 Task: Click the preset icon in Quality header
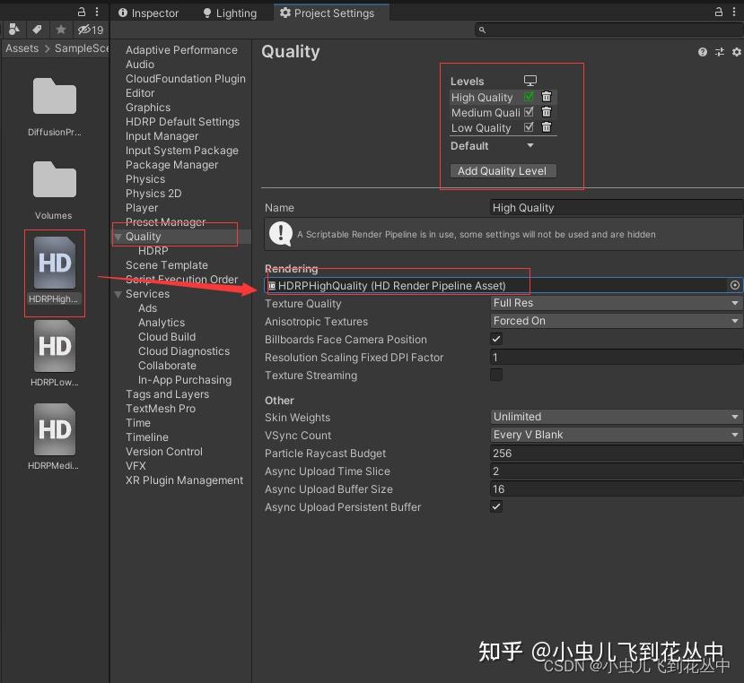[719, 52]
